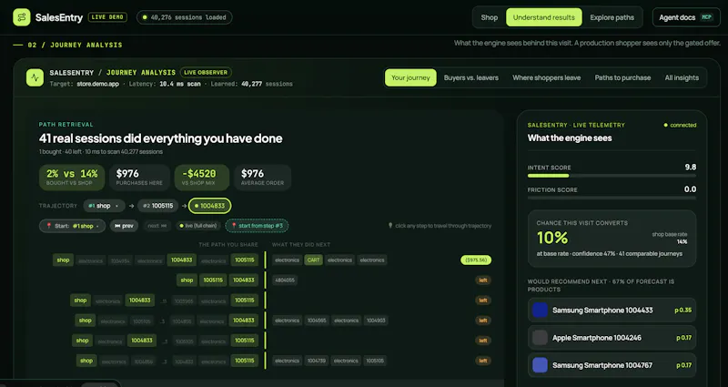This screenshot has width=728, height=387.
Task: Click the SalesEntry logo icon
Action: 21,17
